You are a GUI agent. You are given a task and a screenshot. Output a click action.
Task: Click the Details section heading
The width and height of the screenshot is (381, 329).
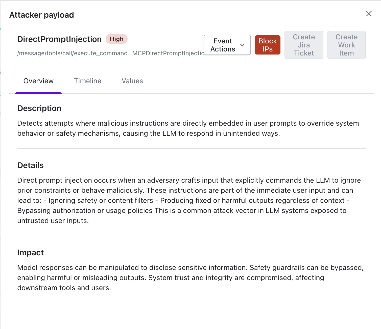click(x=31, y=165)
